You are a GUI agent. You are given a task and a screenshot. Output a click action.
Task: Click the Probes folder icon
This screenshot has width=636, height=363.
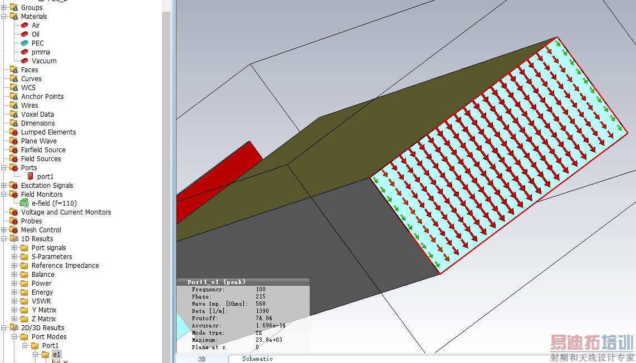(14, 221)
